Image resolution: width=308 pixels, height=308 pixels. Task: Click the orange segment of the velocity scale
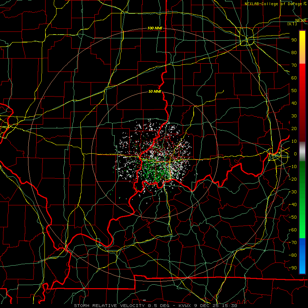tap(302, 57)
